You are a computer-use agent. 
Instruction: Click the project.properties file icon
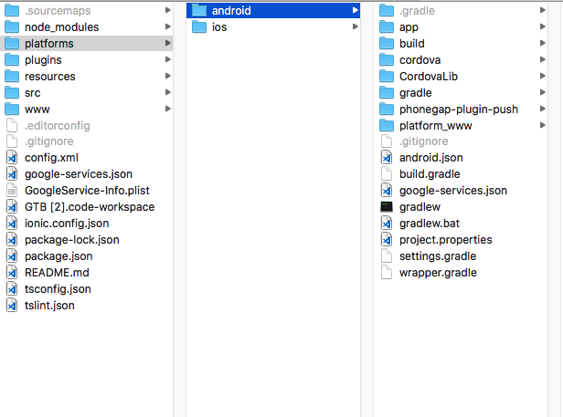point(387,240)
